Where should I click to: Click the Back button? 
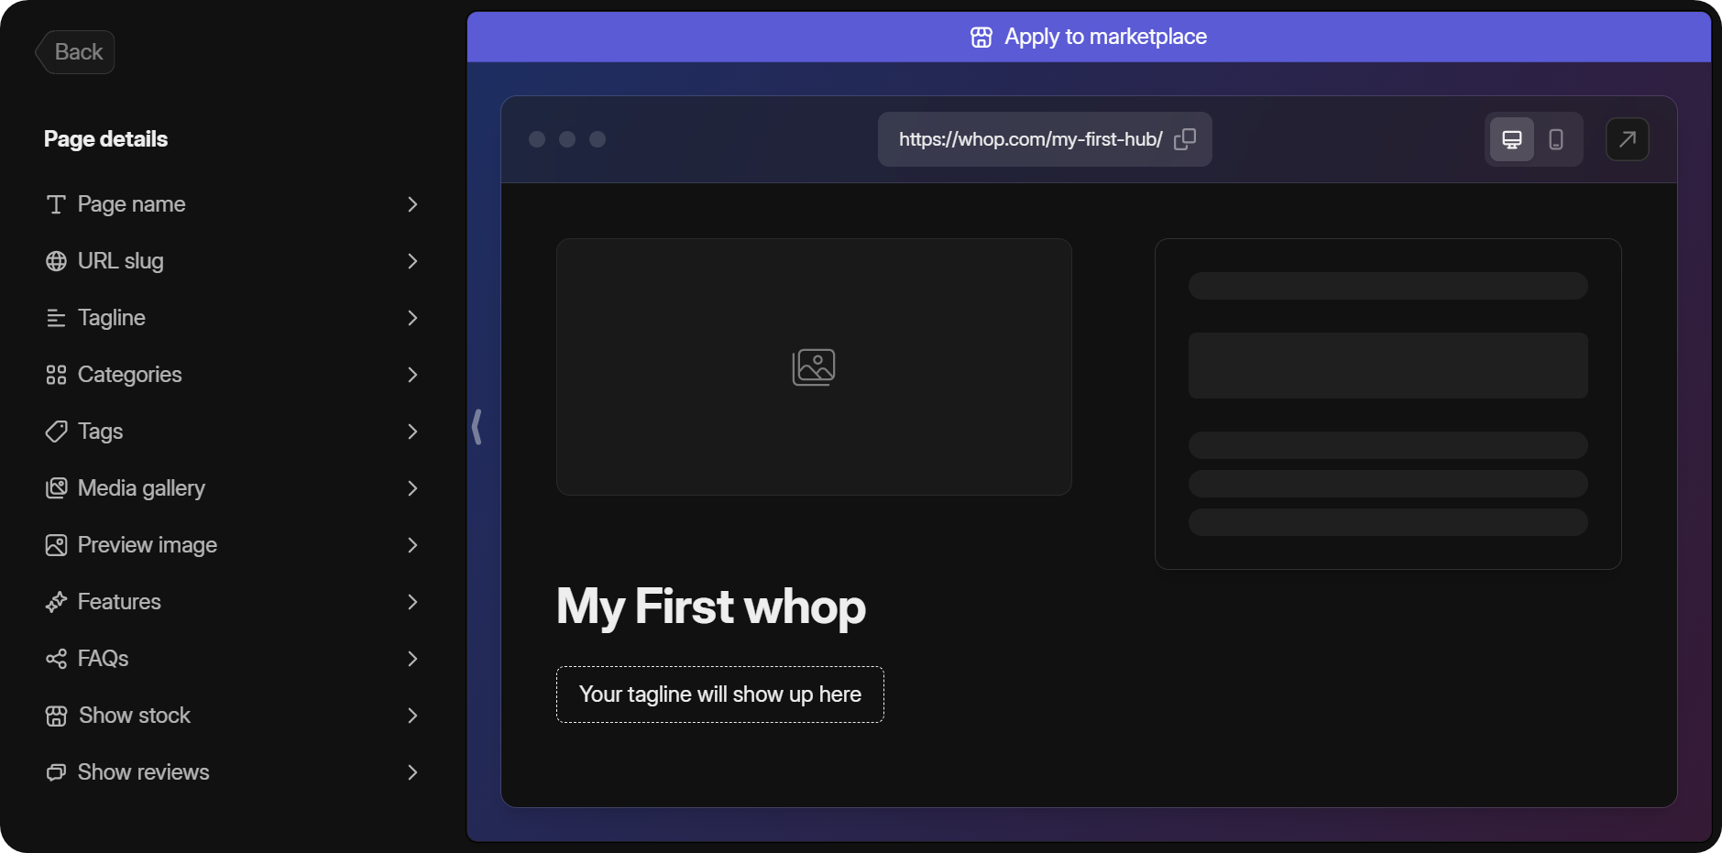pyautogui.click(x=75, y=51)
